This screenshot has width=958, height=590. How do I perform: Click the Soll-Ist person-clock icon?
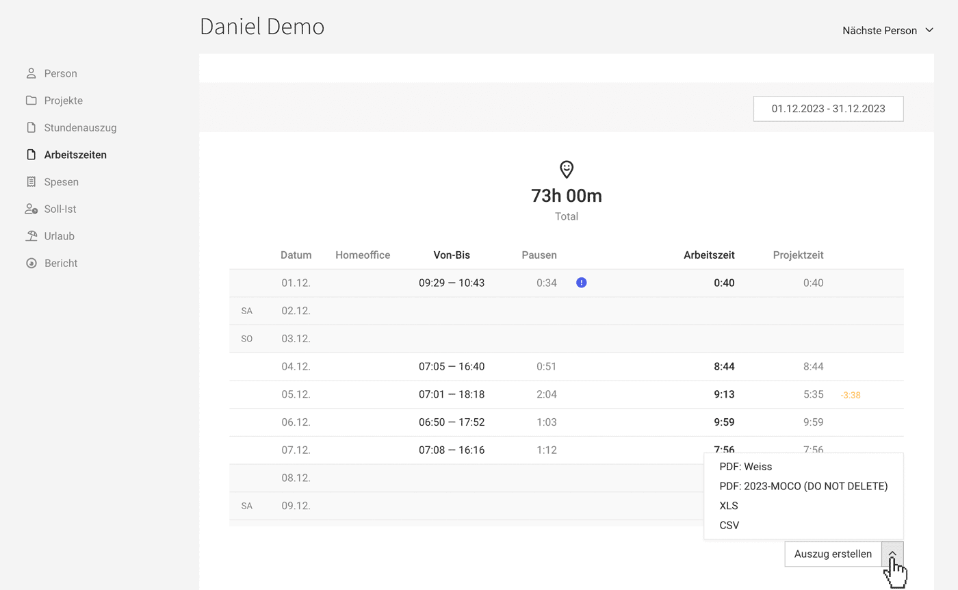coord(31,209)
